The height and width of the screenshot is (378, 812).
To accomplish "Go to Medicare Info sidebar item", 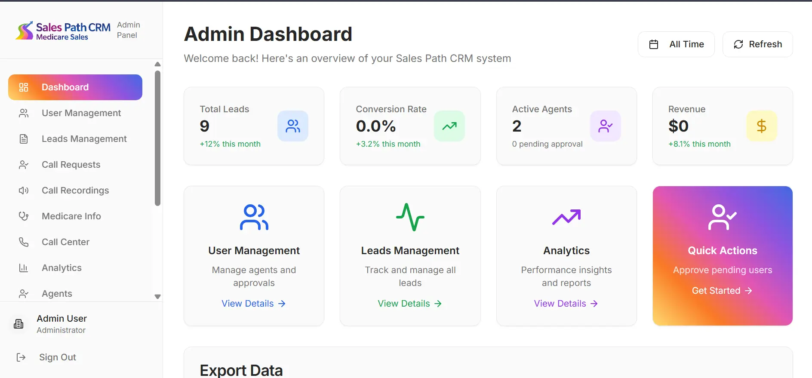I will pos(71,216).
